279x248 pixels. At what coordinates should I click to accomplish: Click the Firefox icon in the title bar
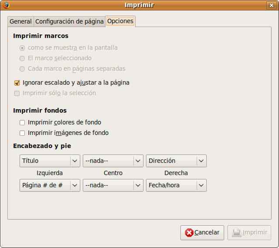(6, 5)
